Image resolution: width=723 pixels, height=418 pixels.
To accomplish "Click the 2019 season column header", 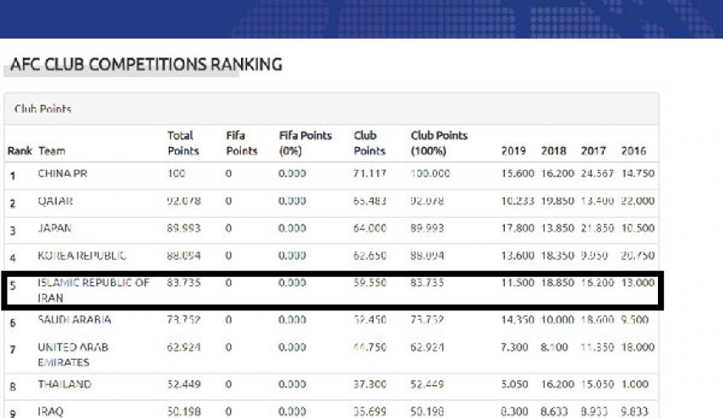I will coord(513,151).
